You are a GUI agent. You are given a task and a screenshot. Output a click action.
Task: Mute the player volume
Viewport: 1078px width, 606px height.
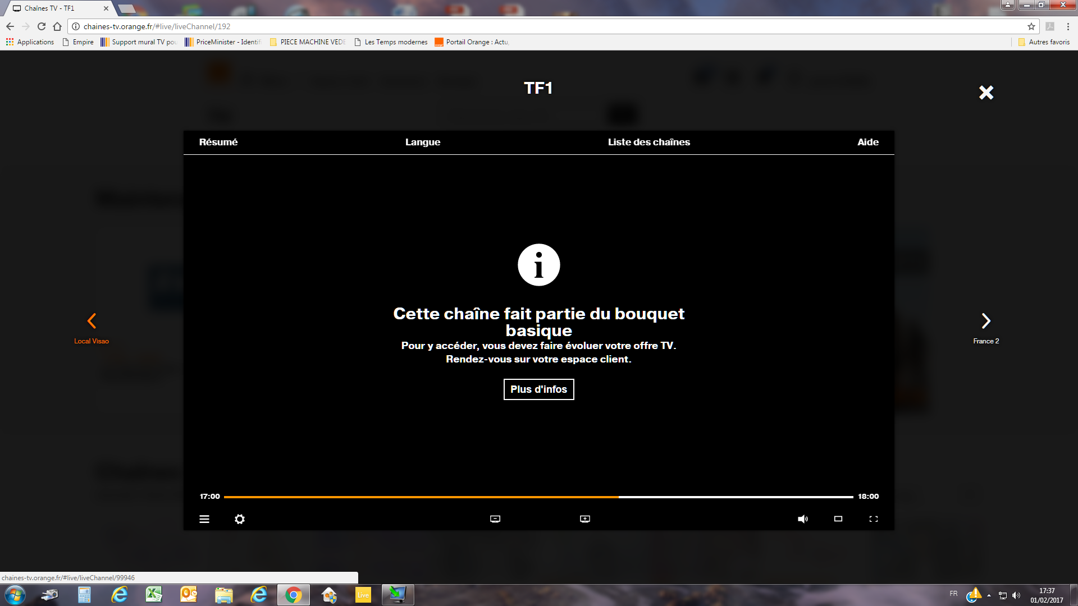802,519
